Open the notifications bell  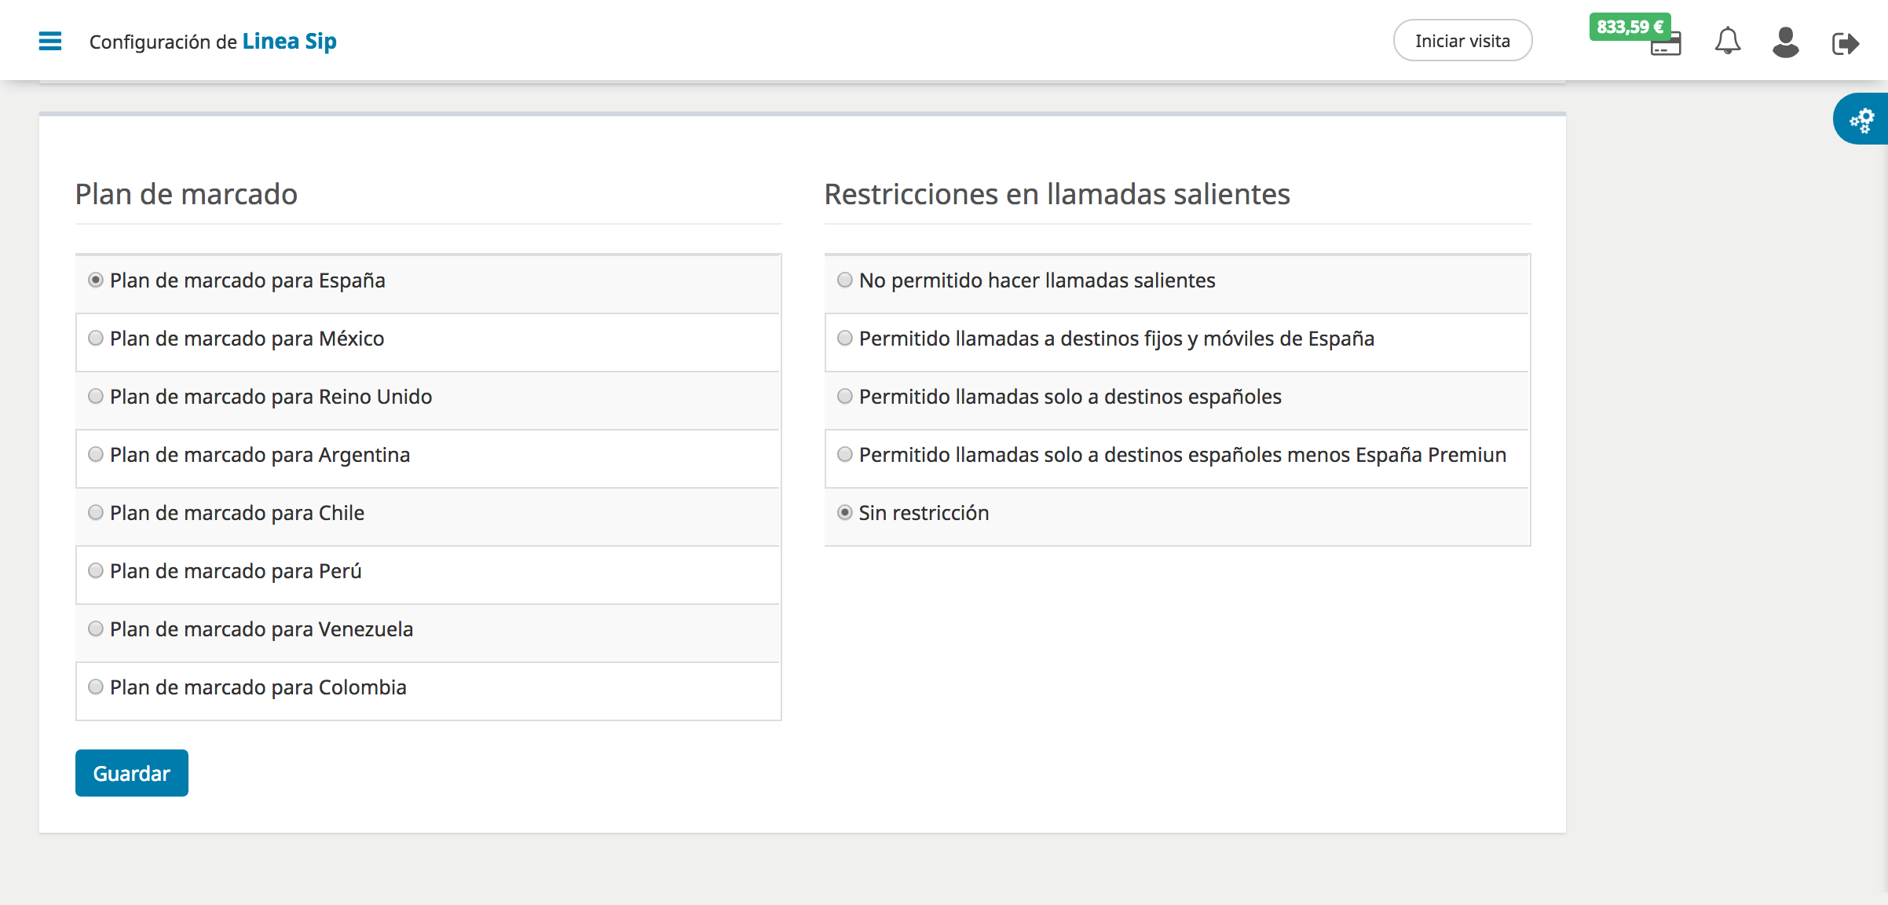point(1727,41)
